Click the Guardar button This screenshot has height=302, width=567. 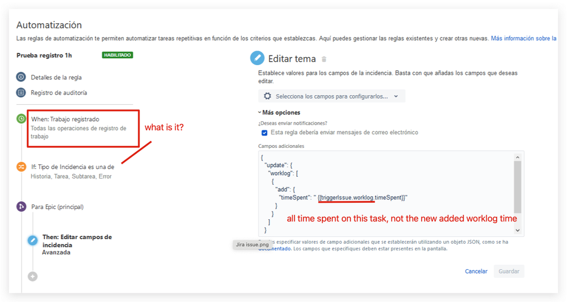point(509,271)
